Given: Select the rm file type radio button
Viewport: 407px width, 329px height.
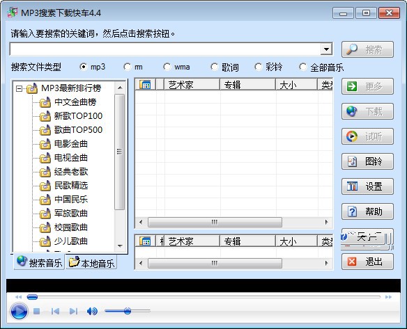Looking at the screenshot, I should pyautogui.click(x=127, y=67).
